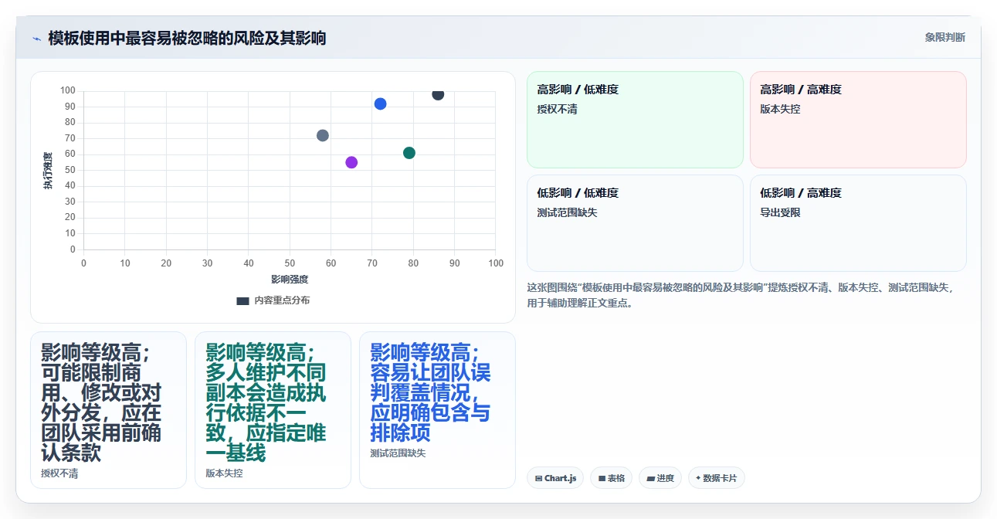997x519 pixels.
Task: Click the 表格 tag chip
Action: [x=611, y=478]
